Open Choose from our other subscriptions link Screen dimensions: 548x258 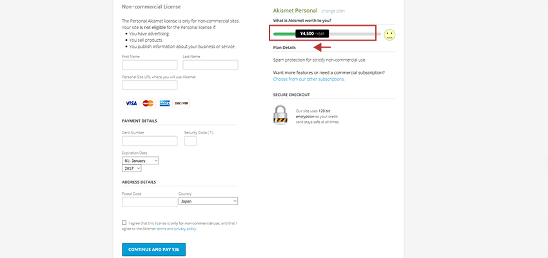[x=309, y=79]
